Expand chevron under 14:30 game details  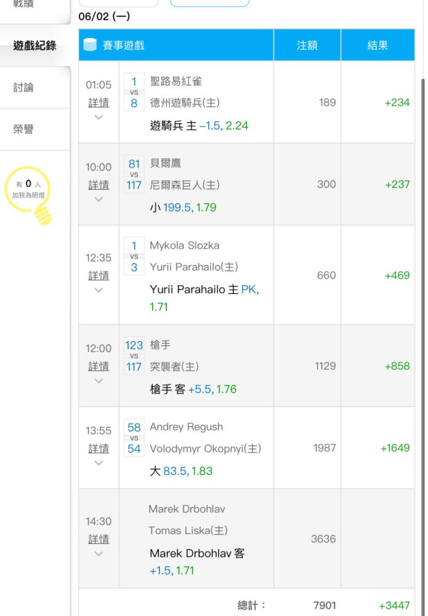click(x=99, y=554)
